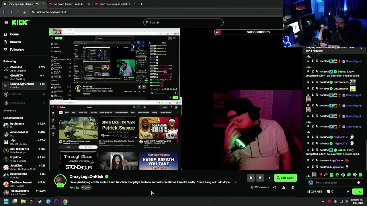Send message with the Chat button

pos(358,192)
